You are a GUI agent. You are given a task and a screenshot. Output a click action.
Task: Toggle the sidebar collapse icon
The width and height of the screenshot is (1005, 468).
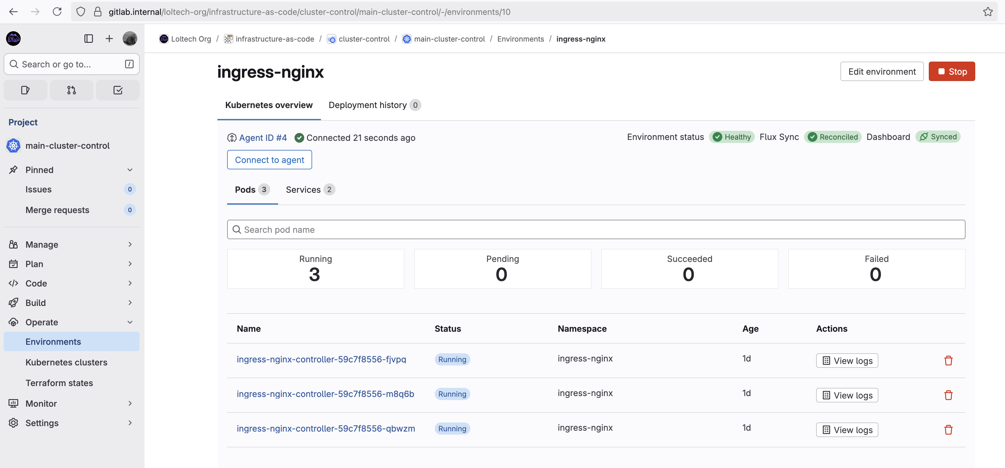coord(89,38)
